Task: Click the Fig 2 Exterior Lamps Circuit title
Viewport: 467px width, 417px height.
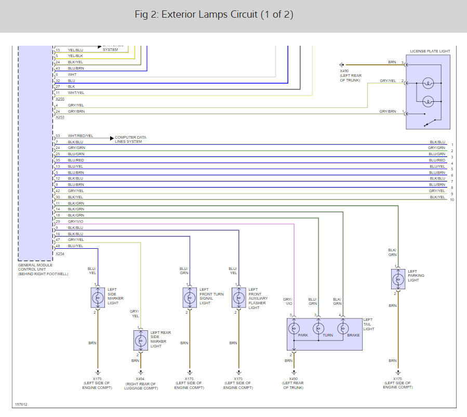Action: pyautogui.click(x=214, y=15)
